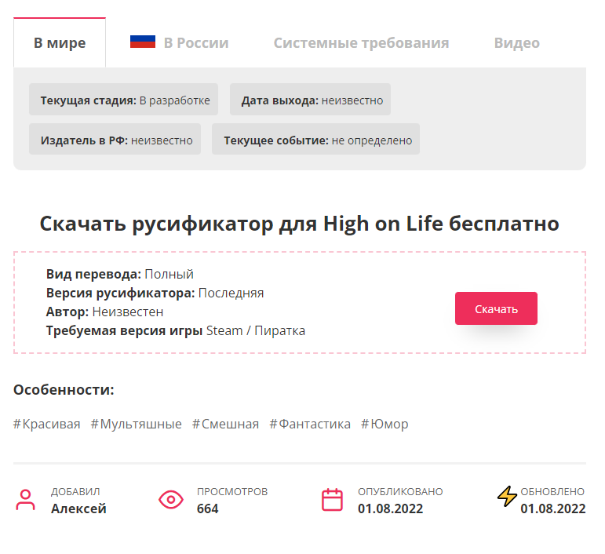Click author name «Алексей»
This screenshot has width=605, height=554.
click(78, 508)
